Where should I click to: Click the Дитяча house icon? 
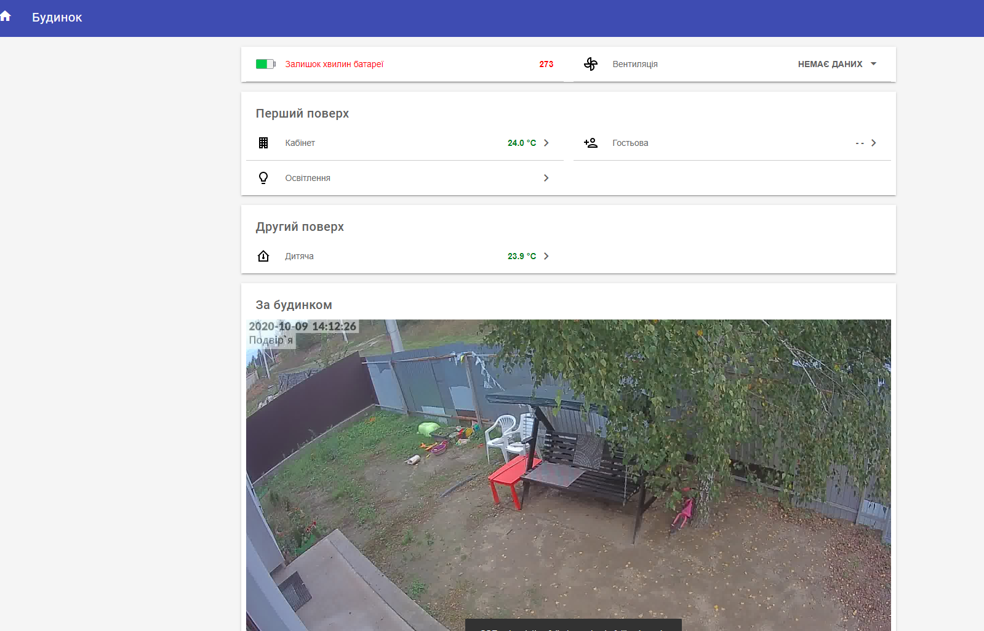[x=263, y=256]
